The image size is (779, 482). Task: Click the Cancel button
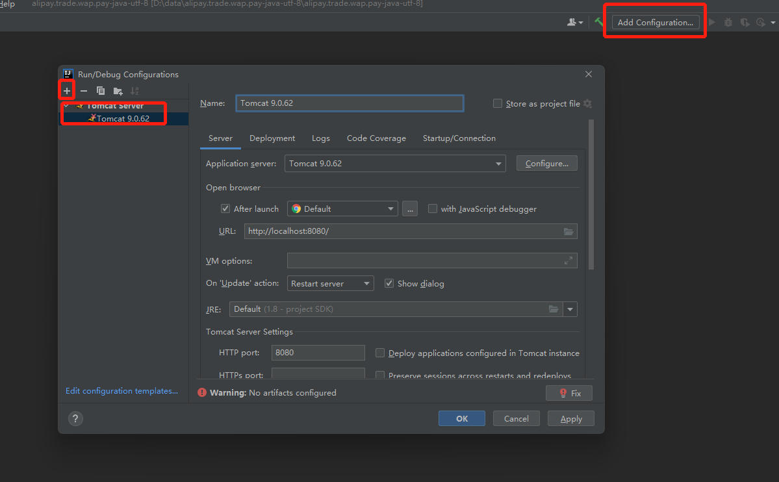click(x=516, y=418)
